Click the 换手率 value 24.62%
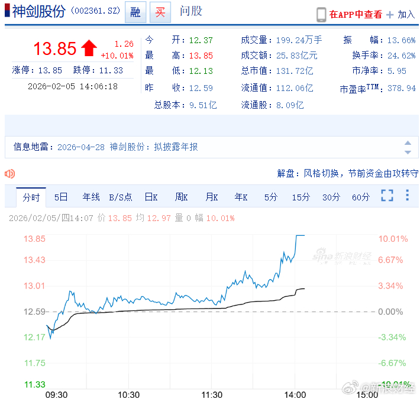The width and height of the screenshot is (420, 399). [x=401, y=56]
